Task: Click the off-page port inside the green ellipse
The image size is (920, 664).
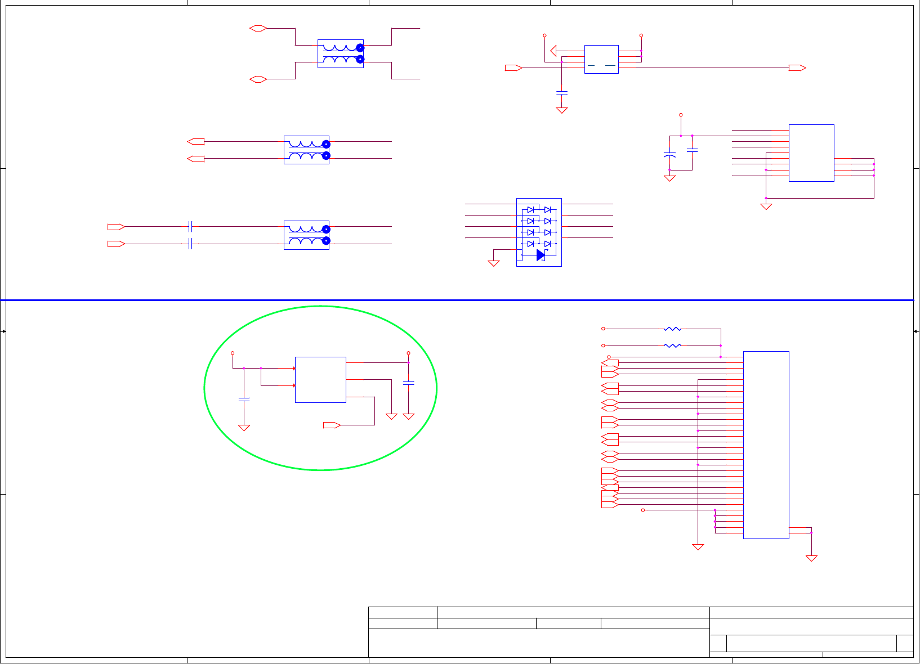Action: [x=332, y=425]
